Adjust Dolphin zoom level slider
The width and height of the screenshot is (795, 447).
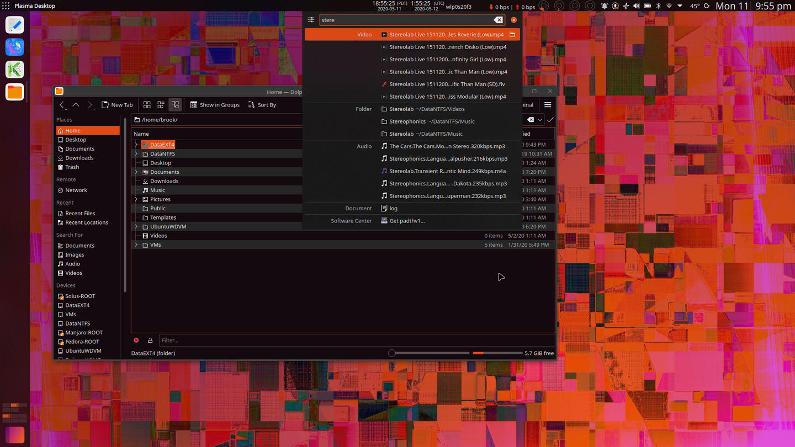[429, 353]
